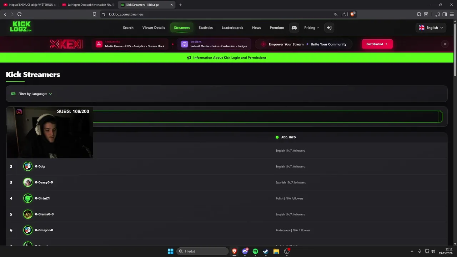Click the 0-0htn21 streamer avatar
The height and width of the screenshot is (257, 457).
28,198
